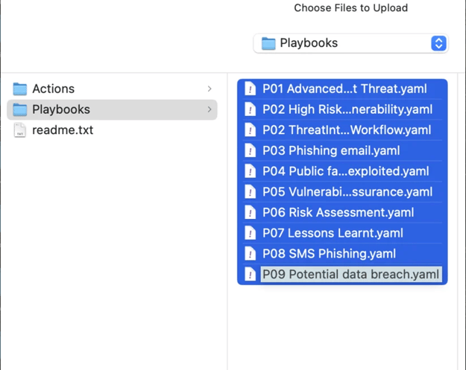Image resolution: width=466 pixels, height=370 pixels.
Task: Click the P08 SMS Phishing file icon
Action: pos(250,254)
